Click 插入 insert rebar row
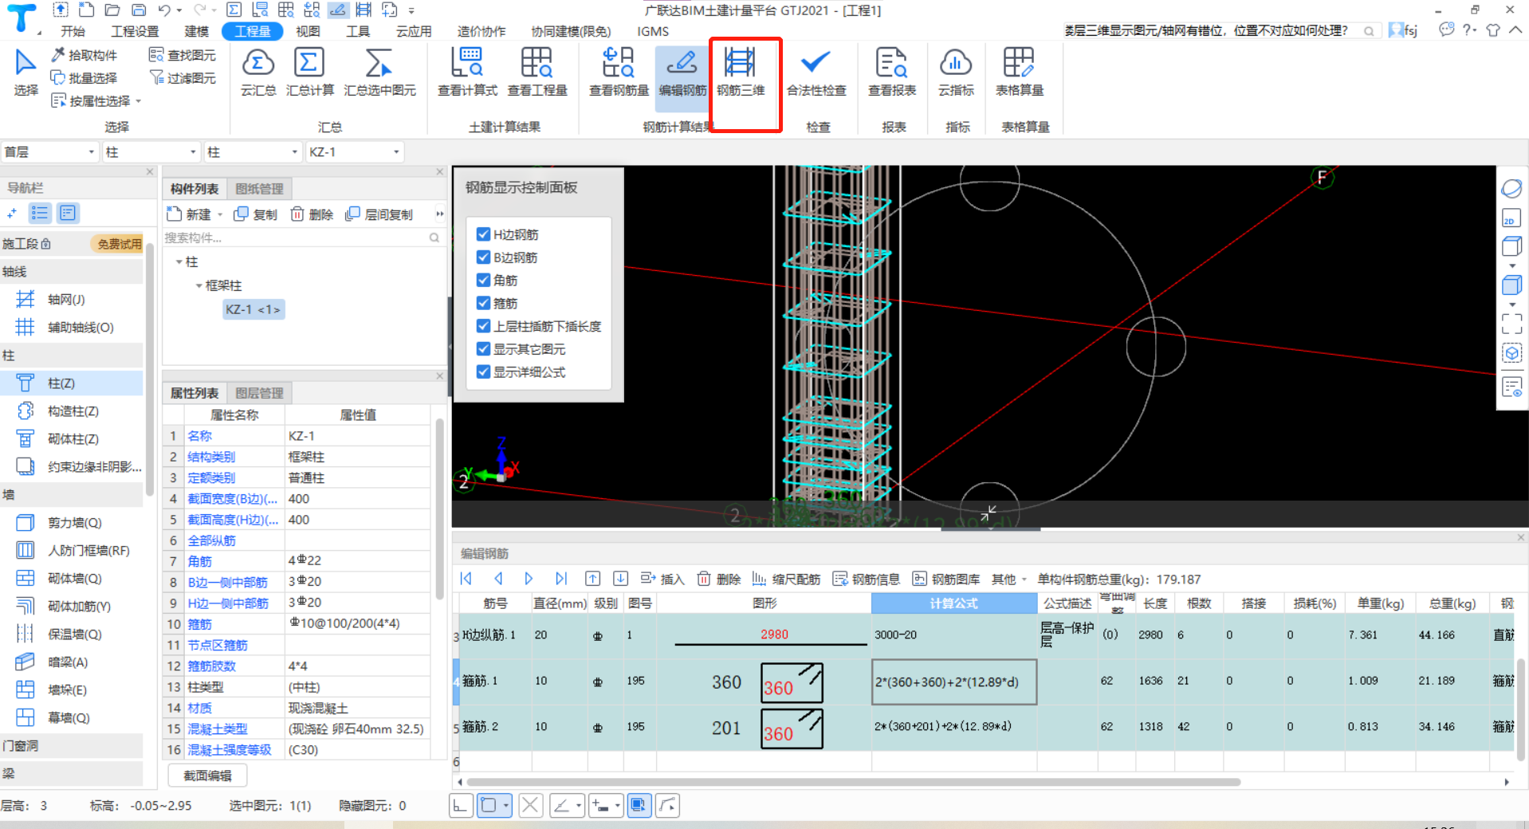This screenshot has width=1529, height=829. pyautogui.click(x=662, y=579)
